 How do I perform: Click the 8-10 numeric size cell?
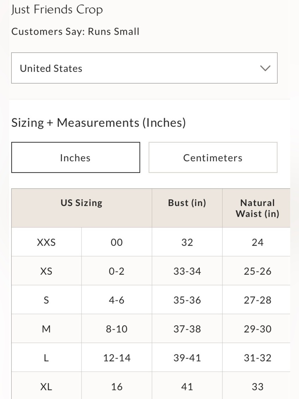point(117,329)
